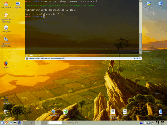The width and height of the screenshot is (167, 125).
Task: Switch to virtual desktop 1
Action: point(26,122)
